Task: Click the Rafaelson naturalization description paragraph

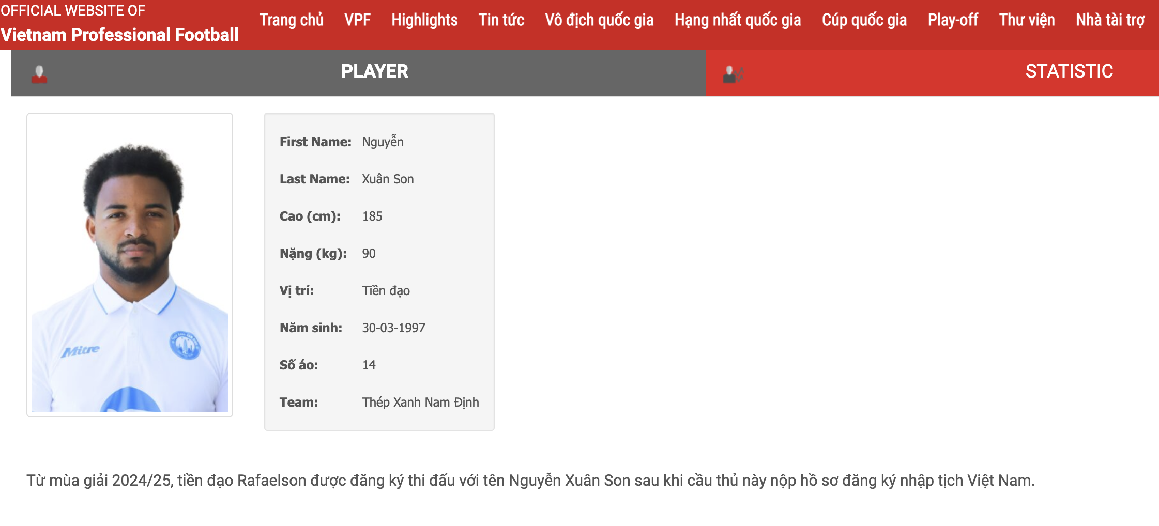Action: click(530, 481)
